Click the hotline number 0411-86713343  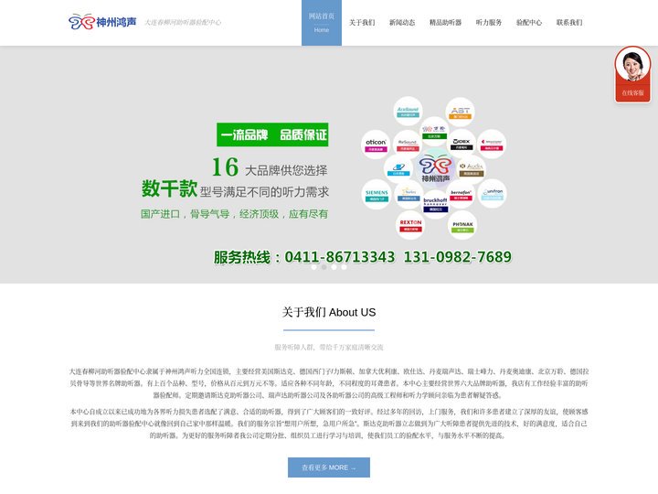point(339,257)
